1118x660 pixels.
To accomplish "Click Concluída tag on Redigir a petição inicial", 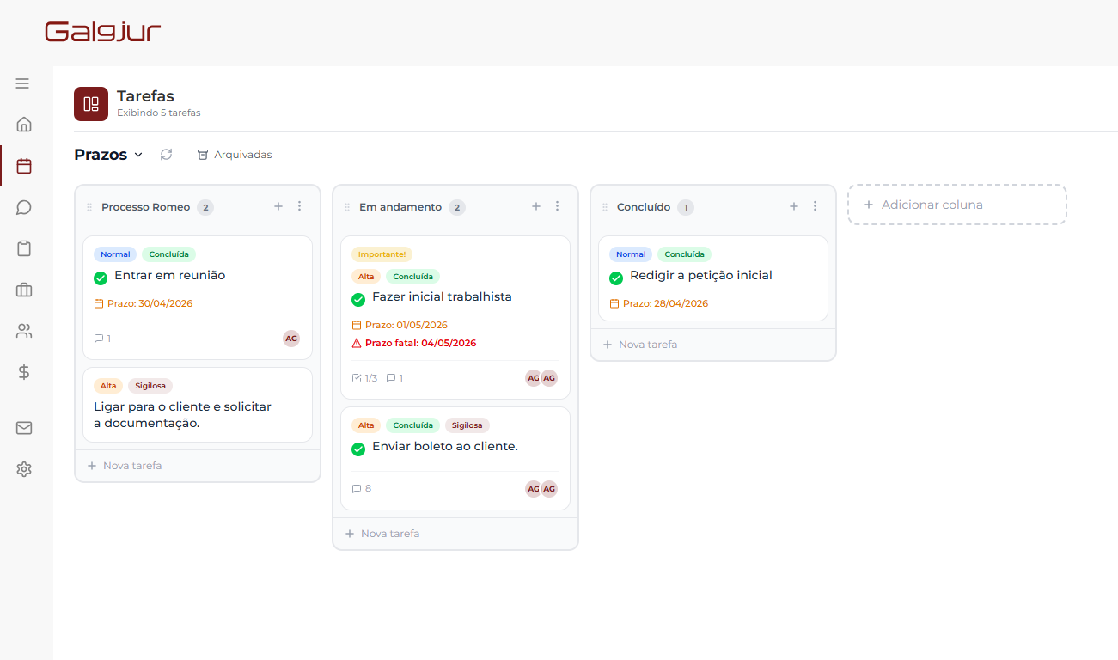I will coord(684,254).
